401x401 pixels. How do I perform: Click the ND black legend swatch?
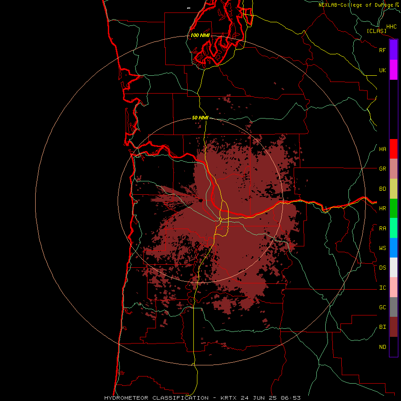(393, 347)
